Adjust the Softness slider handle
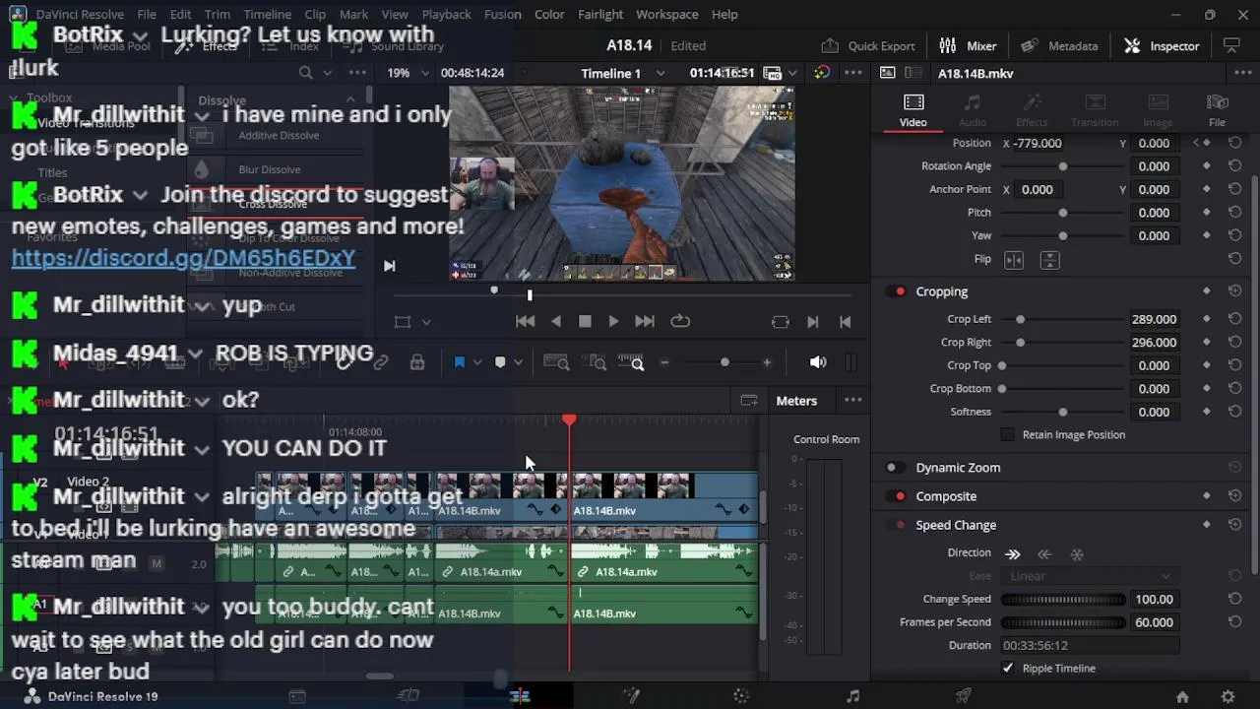 (x=1062, y=412)
